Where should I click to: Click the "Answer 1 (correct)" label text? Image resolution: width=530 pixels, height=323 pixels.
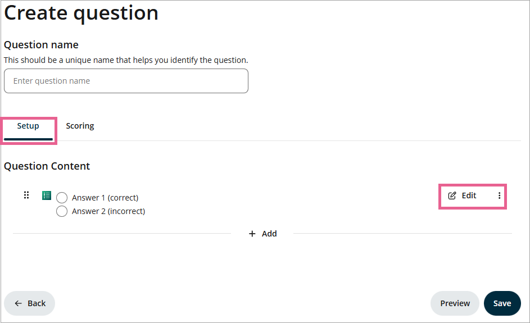click(x=105, y=198)
